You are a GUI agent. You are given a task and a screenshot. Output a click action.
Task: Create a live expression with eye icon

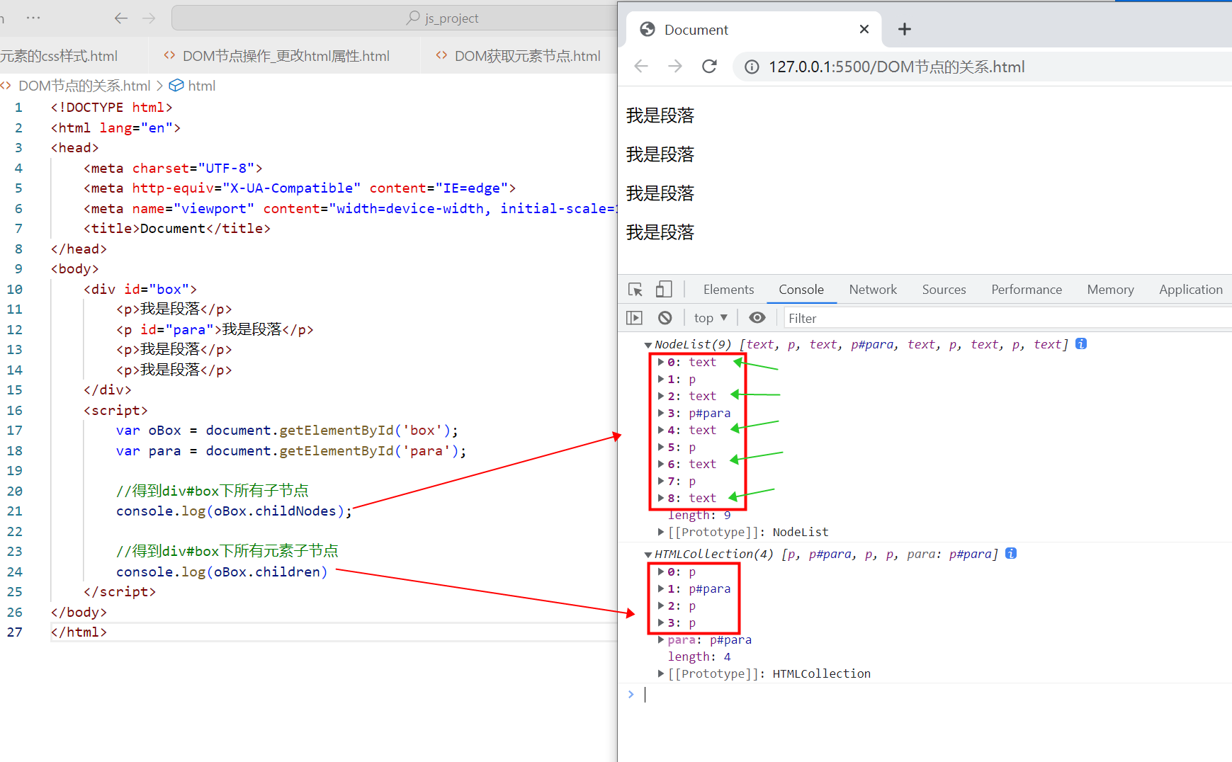tap(757, 318)
